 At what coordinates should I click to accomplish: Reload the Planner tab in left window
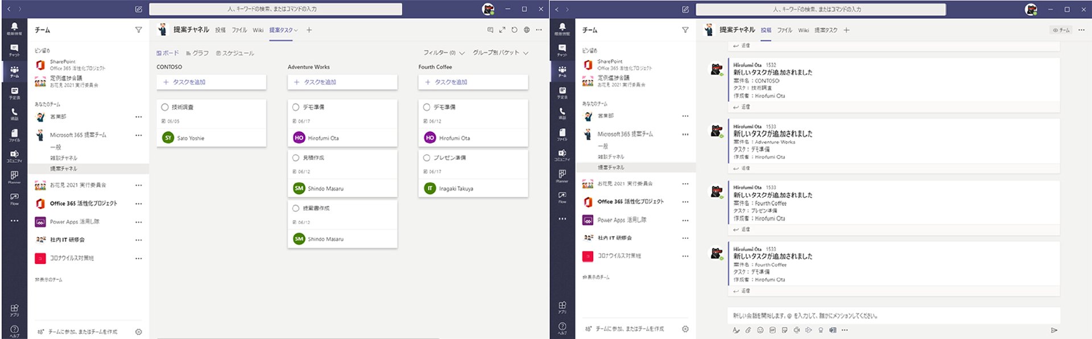(514, 30)
